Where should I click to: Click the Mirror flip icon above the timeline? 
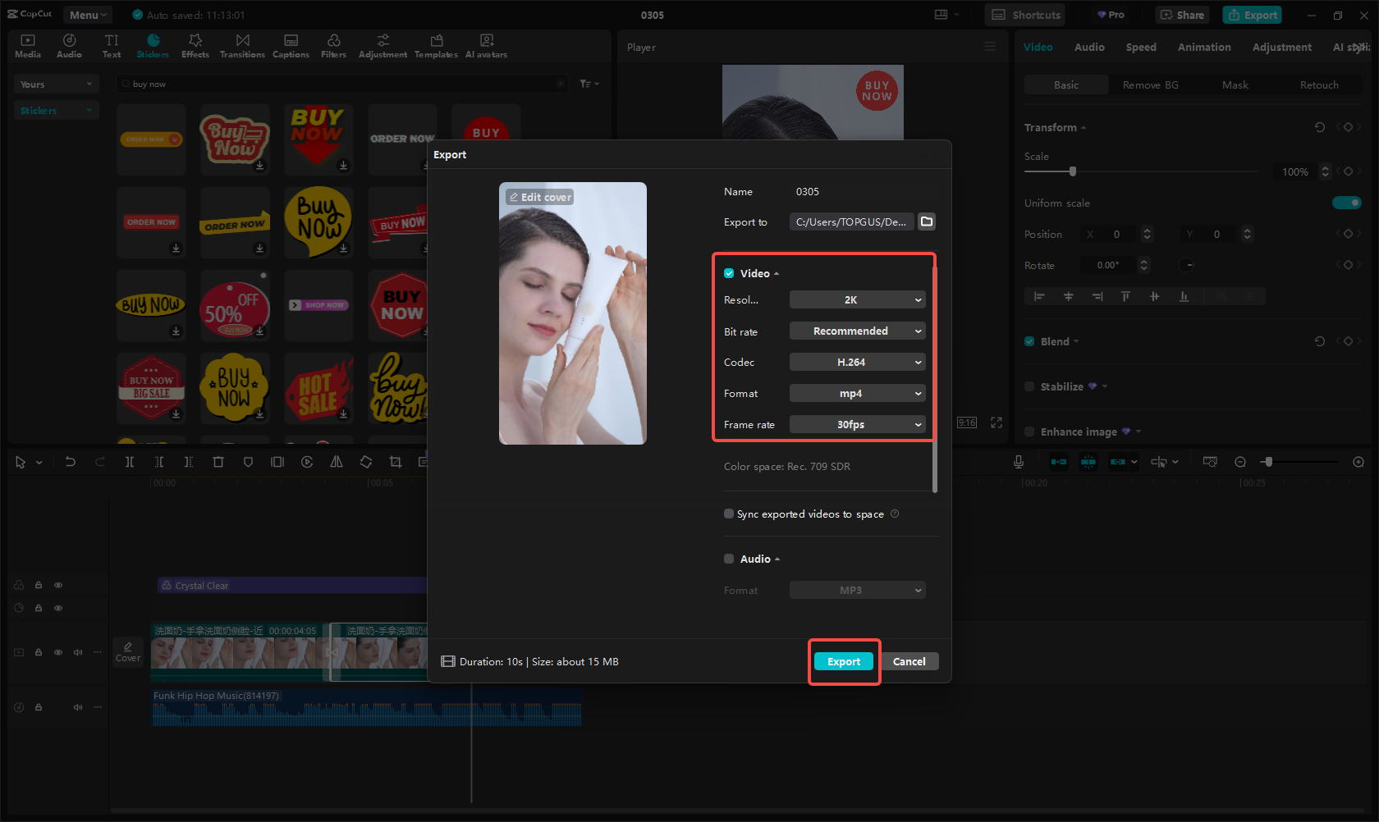(337, 462)
